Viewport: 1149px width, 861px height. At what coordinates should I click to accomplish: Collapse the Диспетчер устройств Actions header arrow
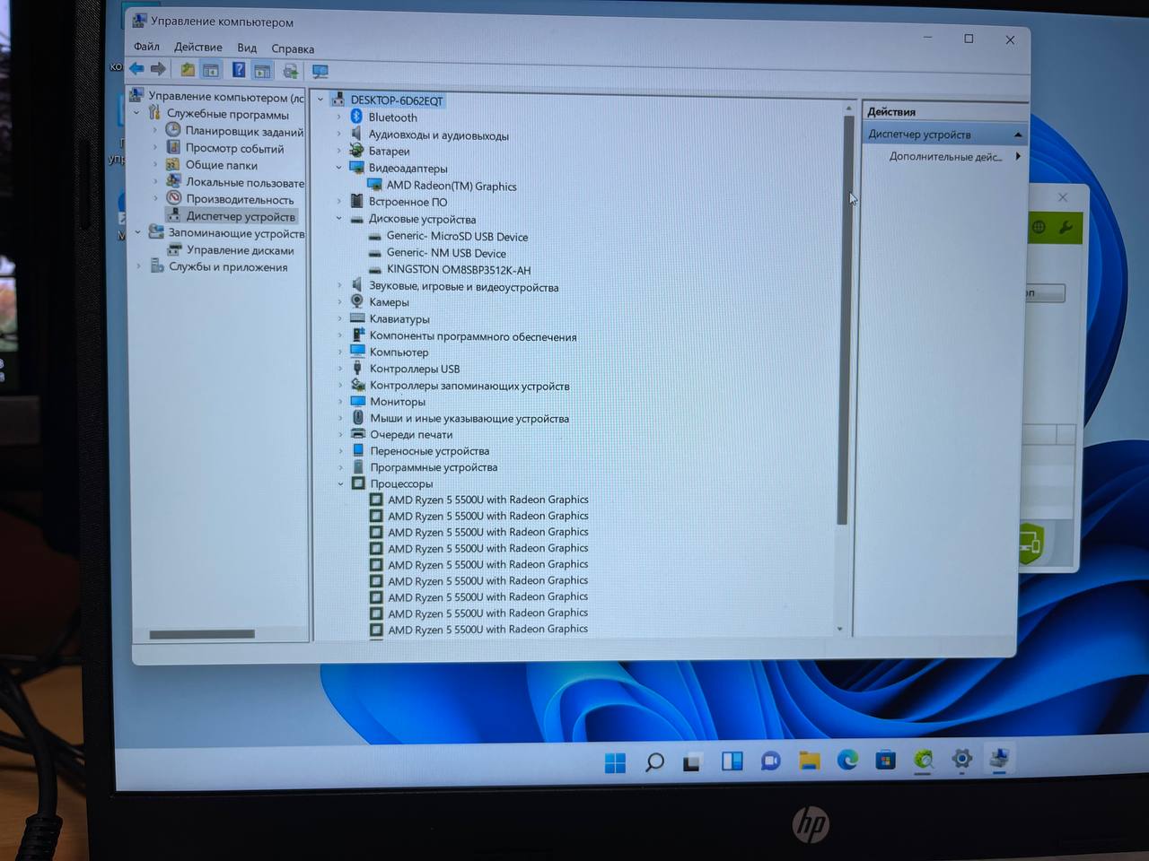pyautogui.click(x=1018, y=135)
